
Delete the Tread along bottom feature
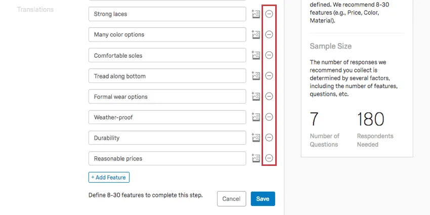coord(269,76)
